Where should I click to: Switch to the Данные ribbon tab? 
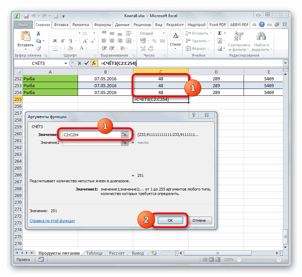[122, 25]
